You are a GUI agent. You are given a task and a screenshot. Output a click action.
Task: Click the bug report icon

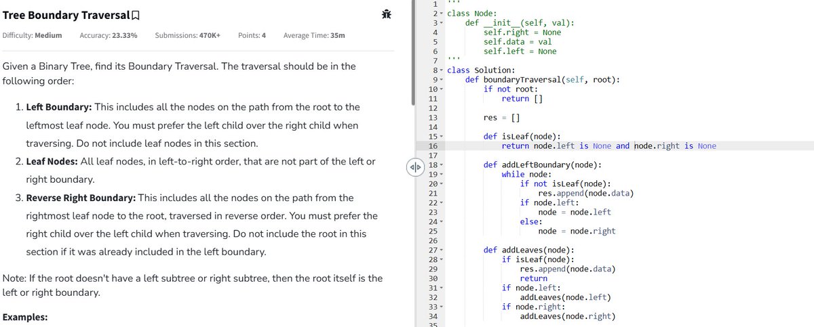click(x=386, y=14)
